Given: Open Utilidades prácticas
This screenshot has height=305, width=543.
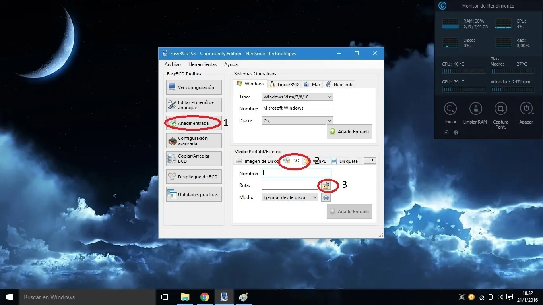Looking at the screenshot, I should [x=194, y=195].
